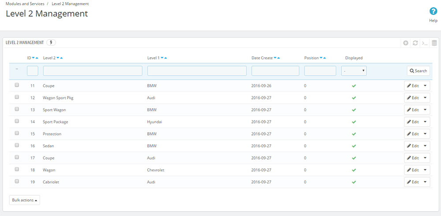Check the box for ID 11 Coupe

(17, 85)
